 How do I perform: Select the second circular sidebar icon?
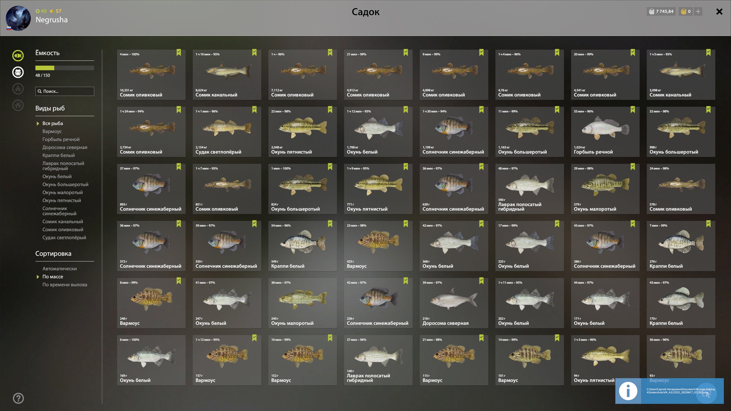(18, 72)
